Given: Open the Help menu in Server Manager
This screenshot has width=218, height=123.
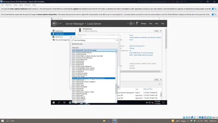Looking at the screenshot, I should (x=162, y=24).
